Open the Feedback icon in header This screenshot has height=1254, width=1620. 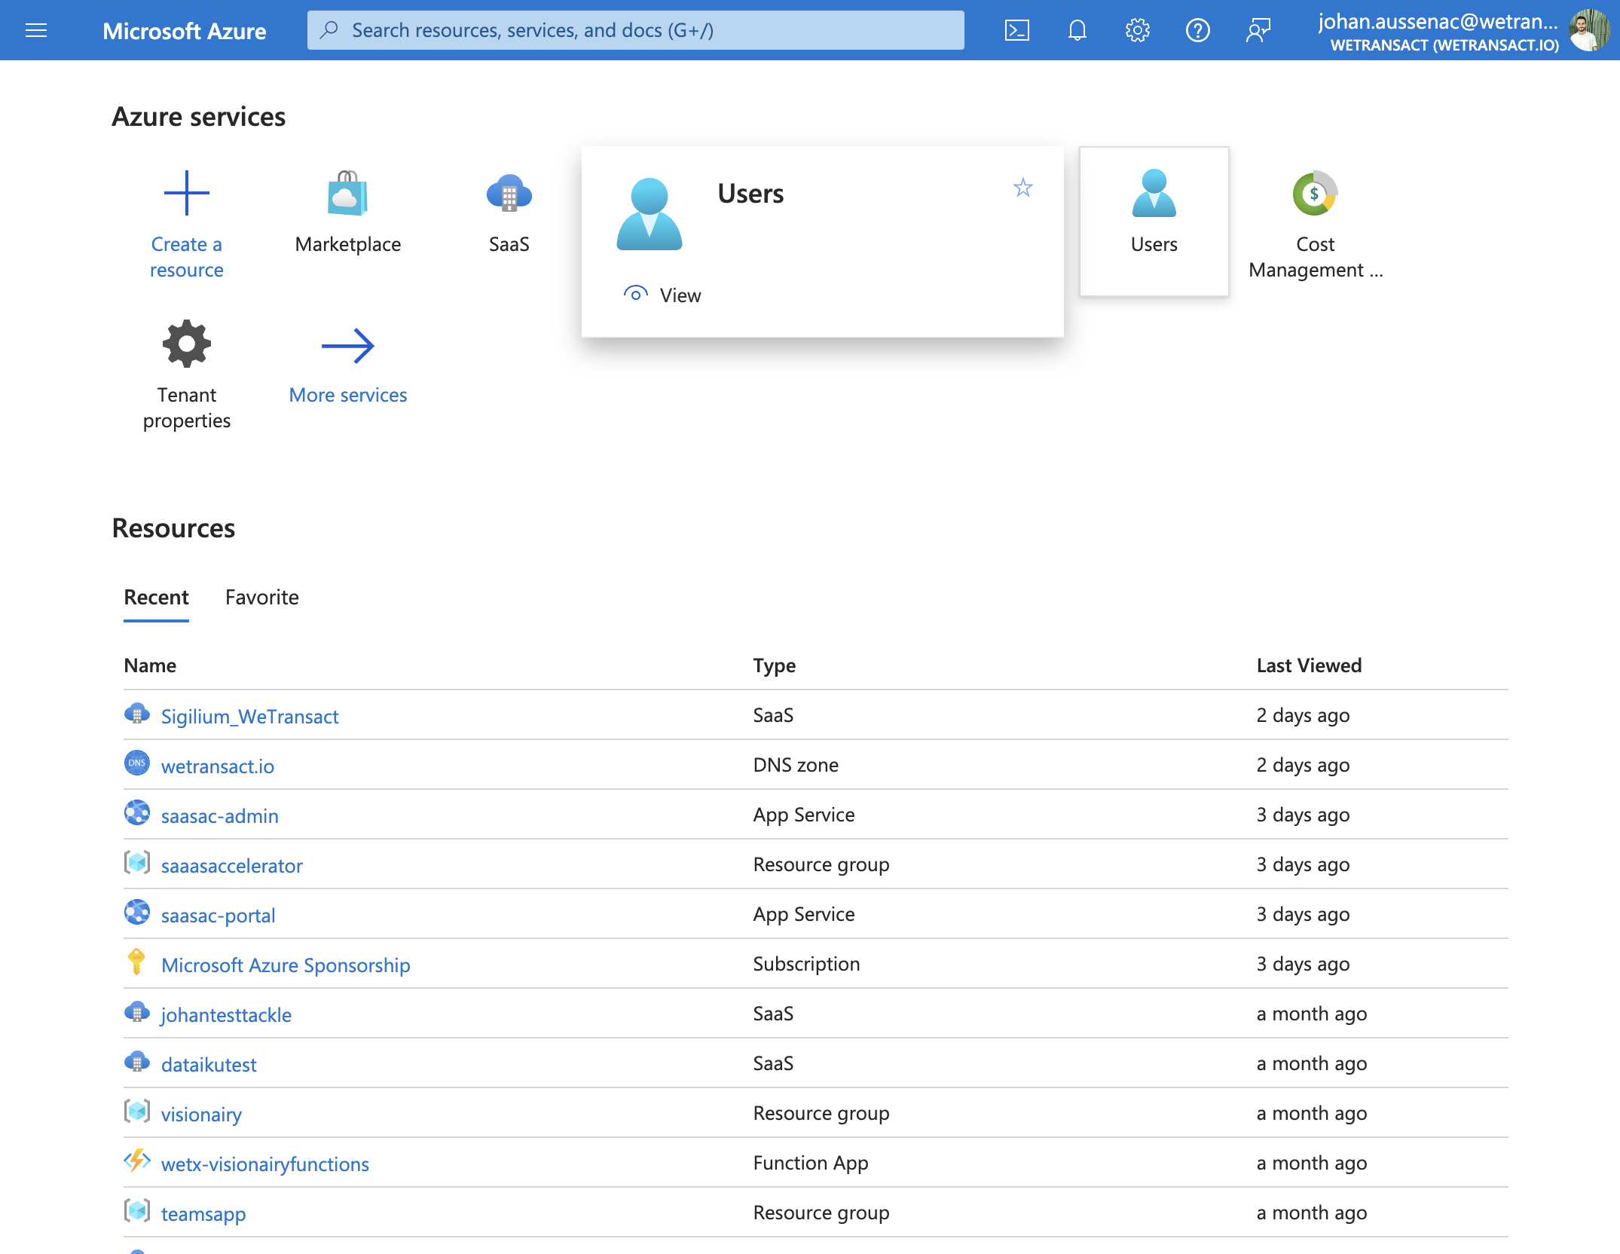click(1258, 30)
